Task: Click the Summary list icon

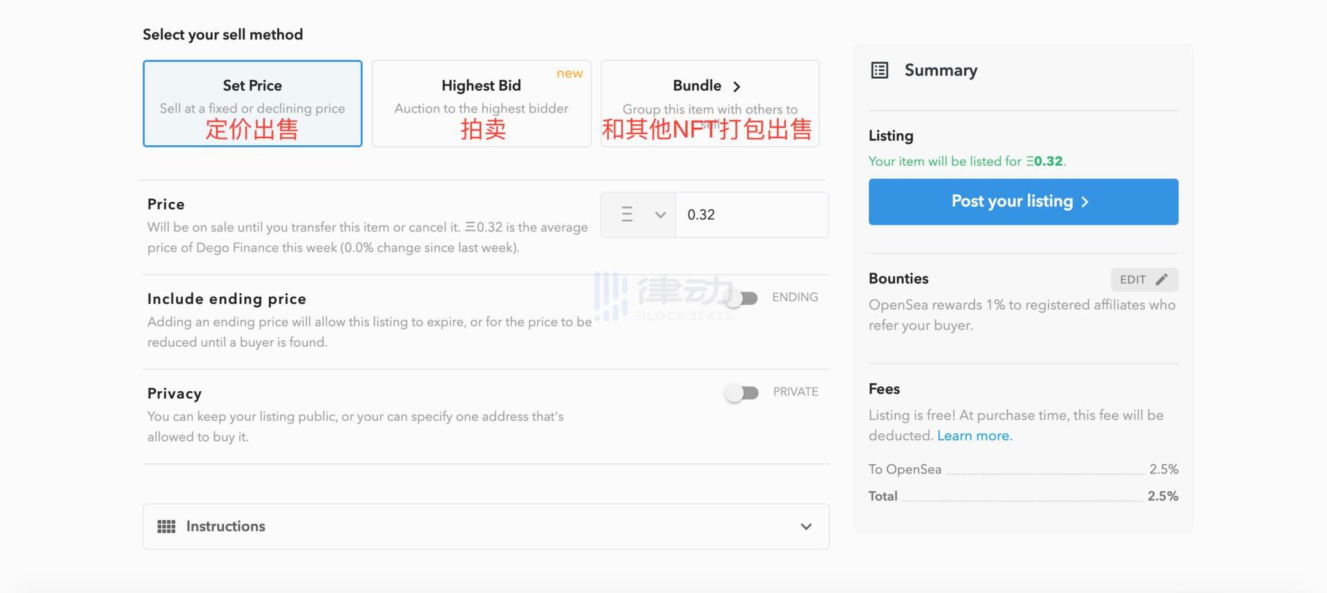Action: pyautogui.click(x=879, y=70)
